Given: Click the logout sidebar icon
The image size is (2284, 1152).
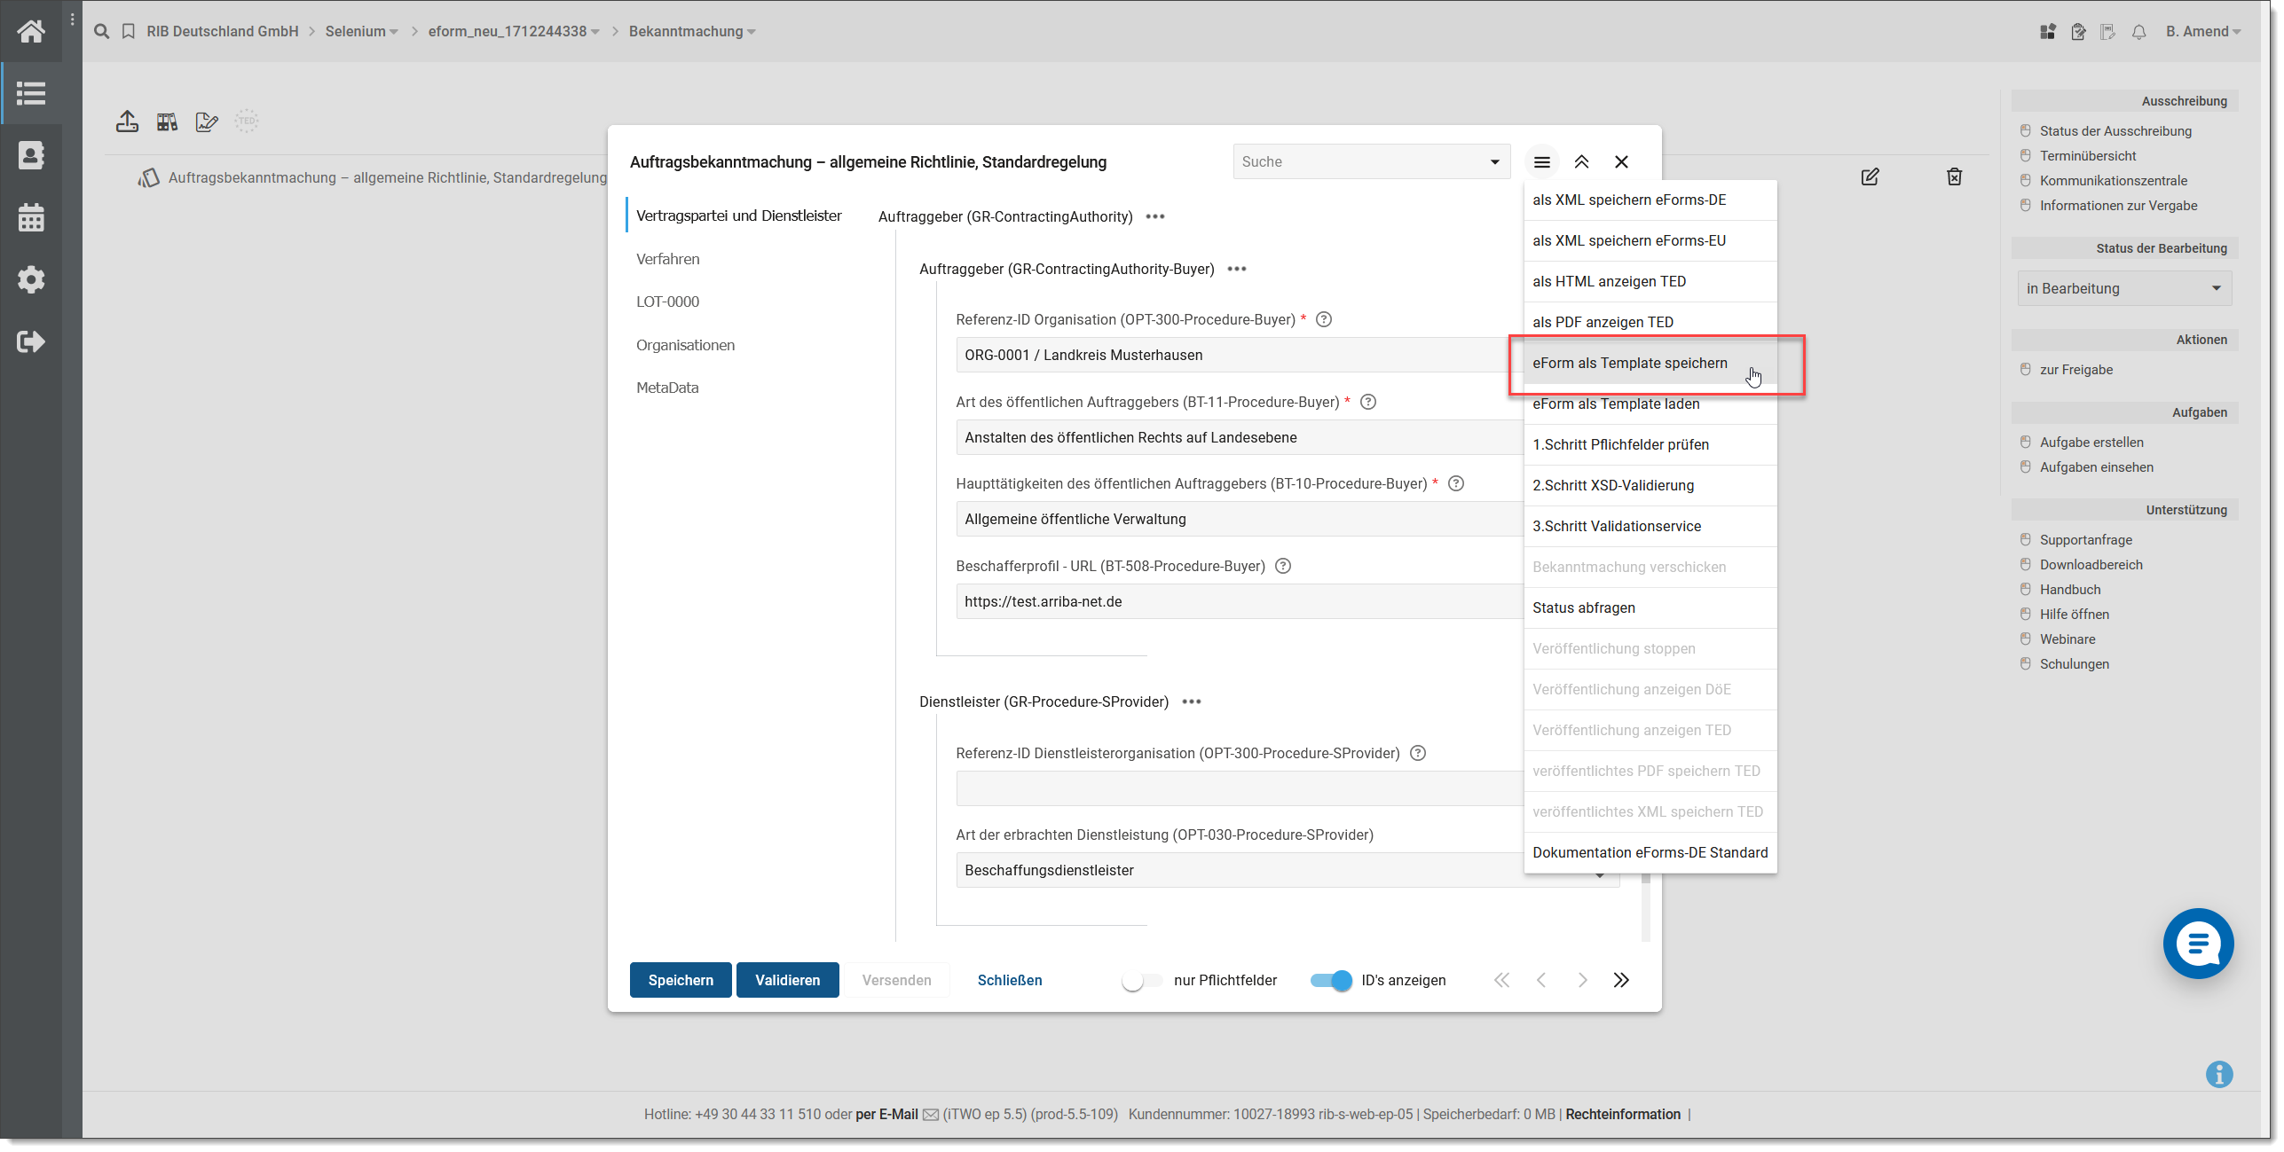Looking at the screenshot, I should pos(31,341).
